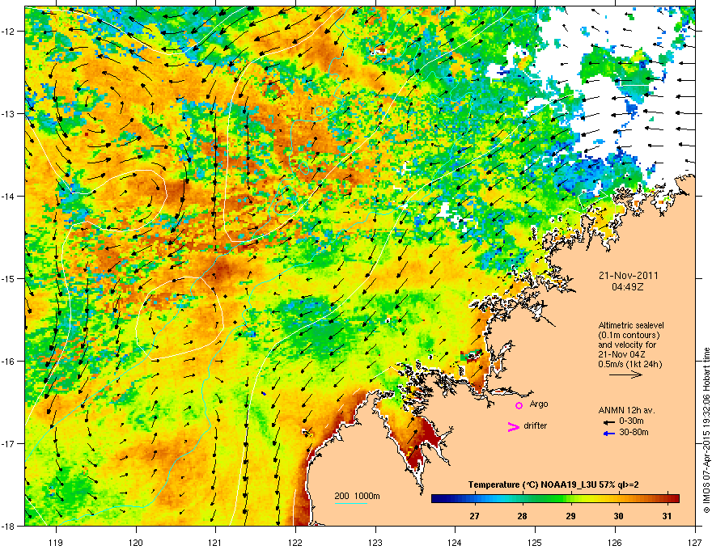Click the '(0.1m contours)' caption line

(x=629, y=336)
